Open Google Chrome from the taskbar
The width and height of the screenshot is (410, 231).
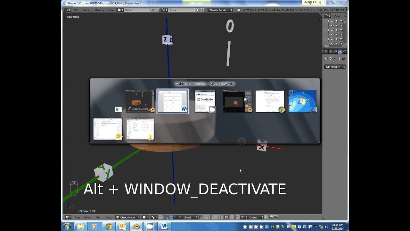(109, 227)
